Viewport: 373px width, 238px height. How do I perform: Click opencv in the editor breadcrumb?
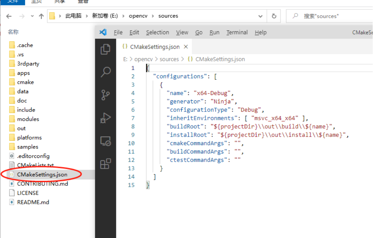coord(144,59)
